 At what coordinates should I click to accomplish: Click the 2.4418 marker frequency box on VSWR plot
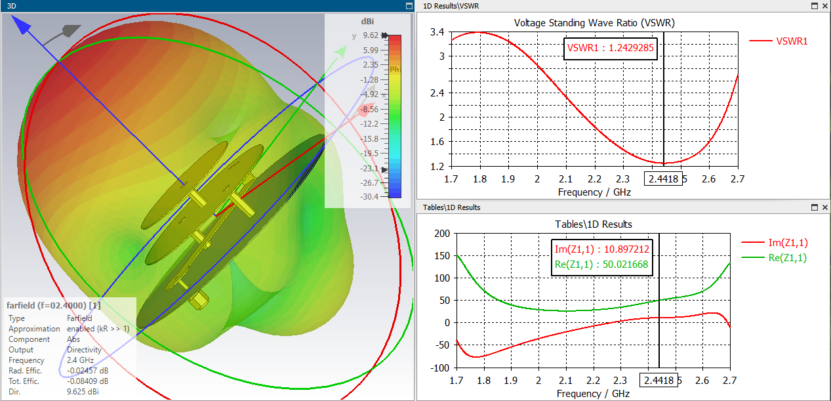pyautogui.click(x=663, y=179)
